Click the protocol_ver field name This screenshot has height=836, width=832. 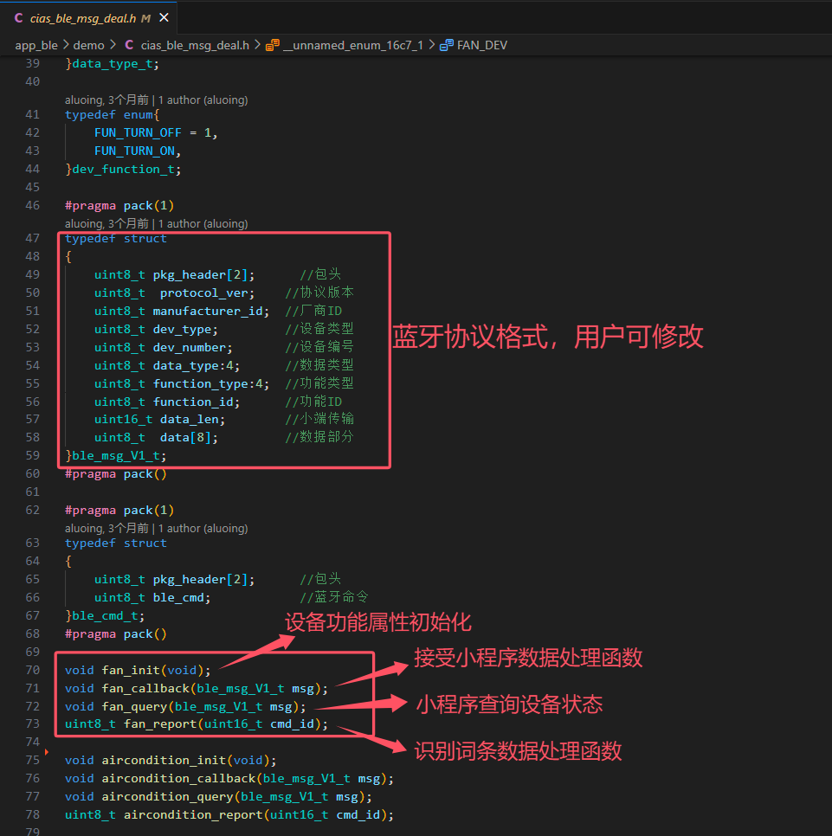click(x=203, y=293)
